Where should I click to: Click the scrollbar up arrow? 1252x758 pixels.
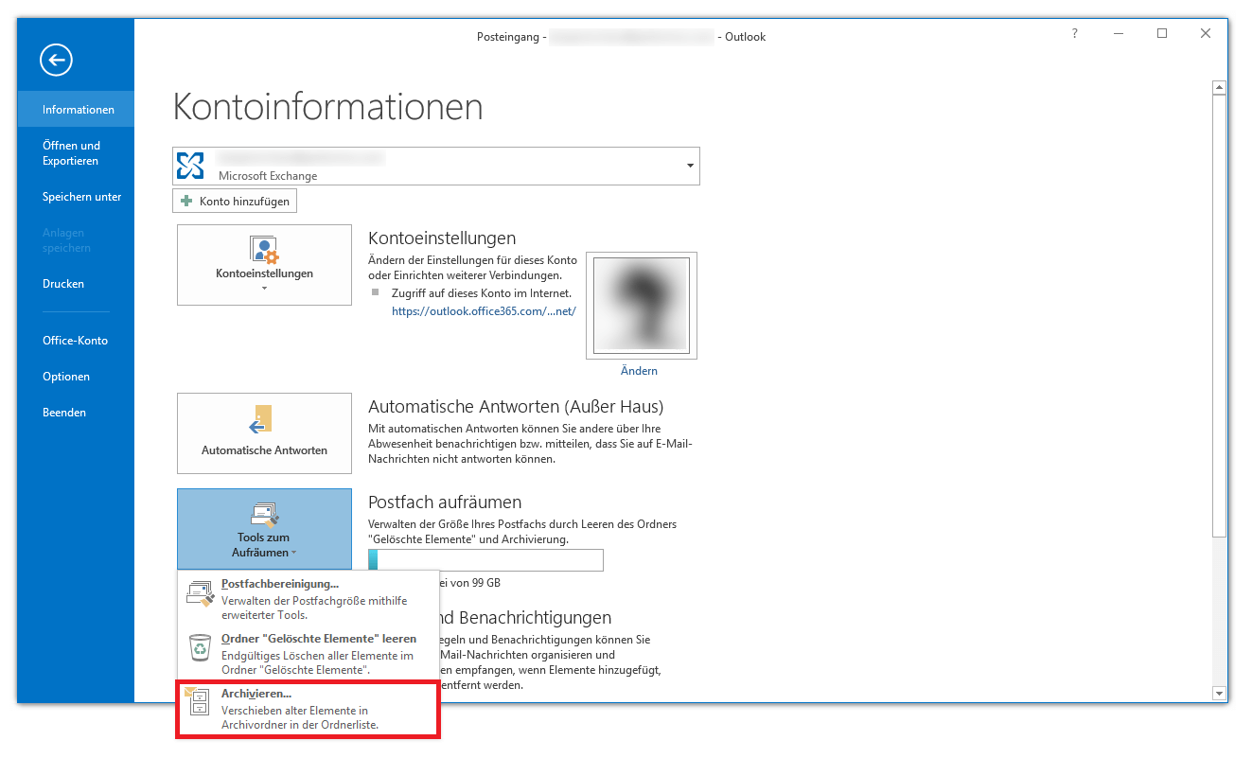1220,88
